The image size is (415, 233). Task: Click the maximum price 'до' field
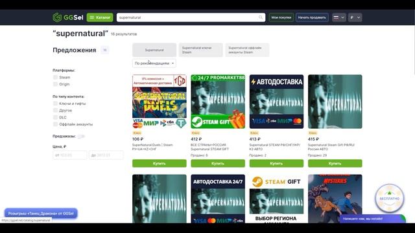click(106, 155)
